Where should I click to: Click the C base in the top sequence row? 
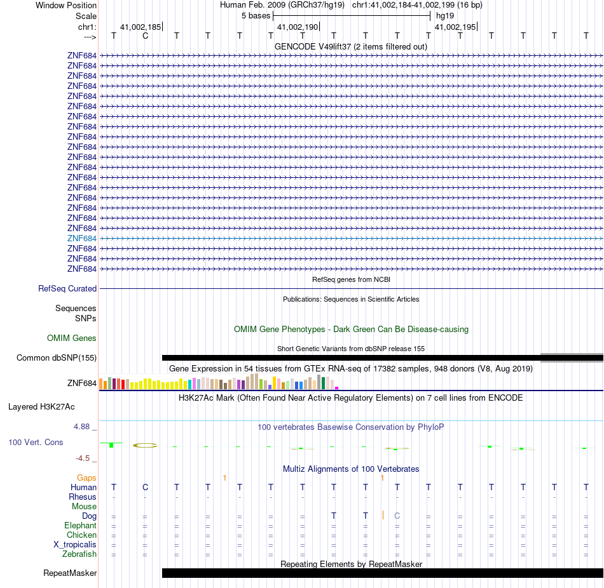coord(145,36)
